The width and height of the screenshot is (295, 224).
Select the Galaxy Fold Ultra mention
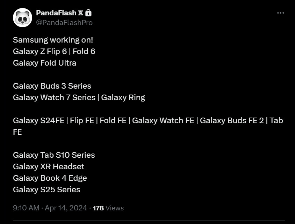45,63
